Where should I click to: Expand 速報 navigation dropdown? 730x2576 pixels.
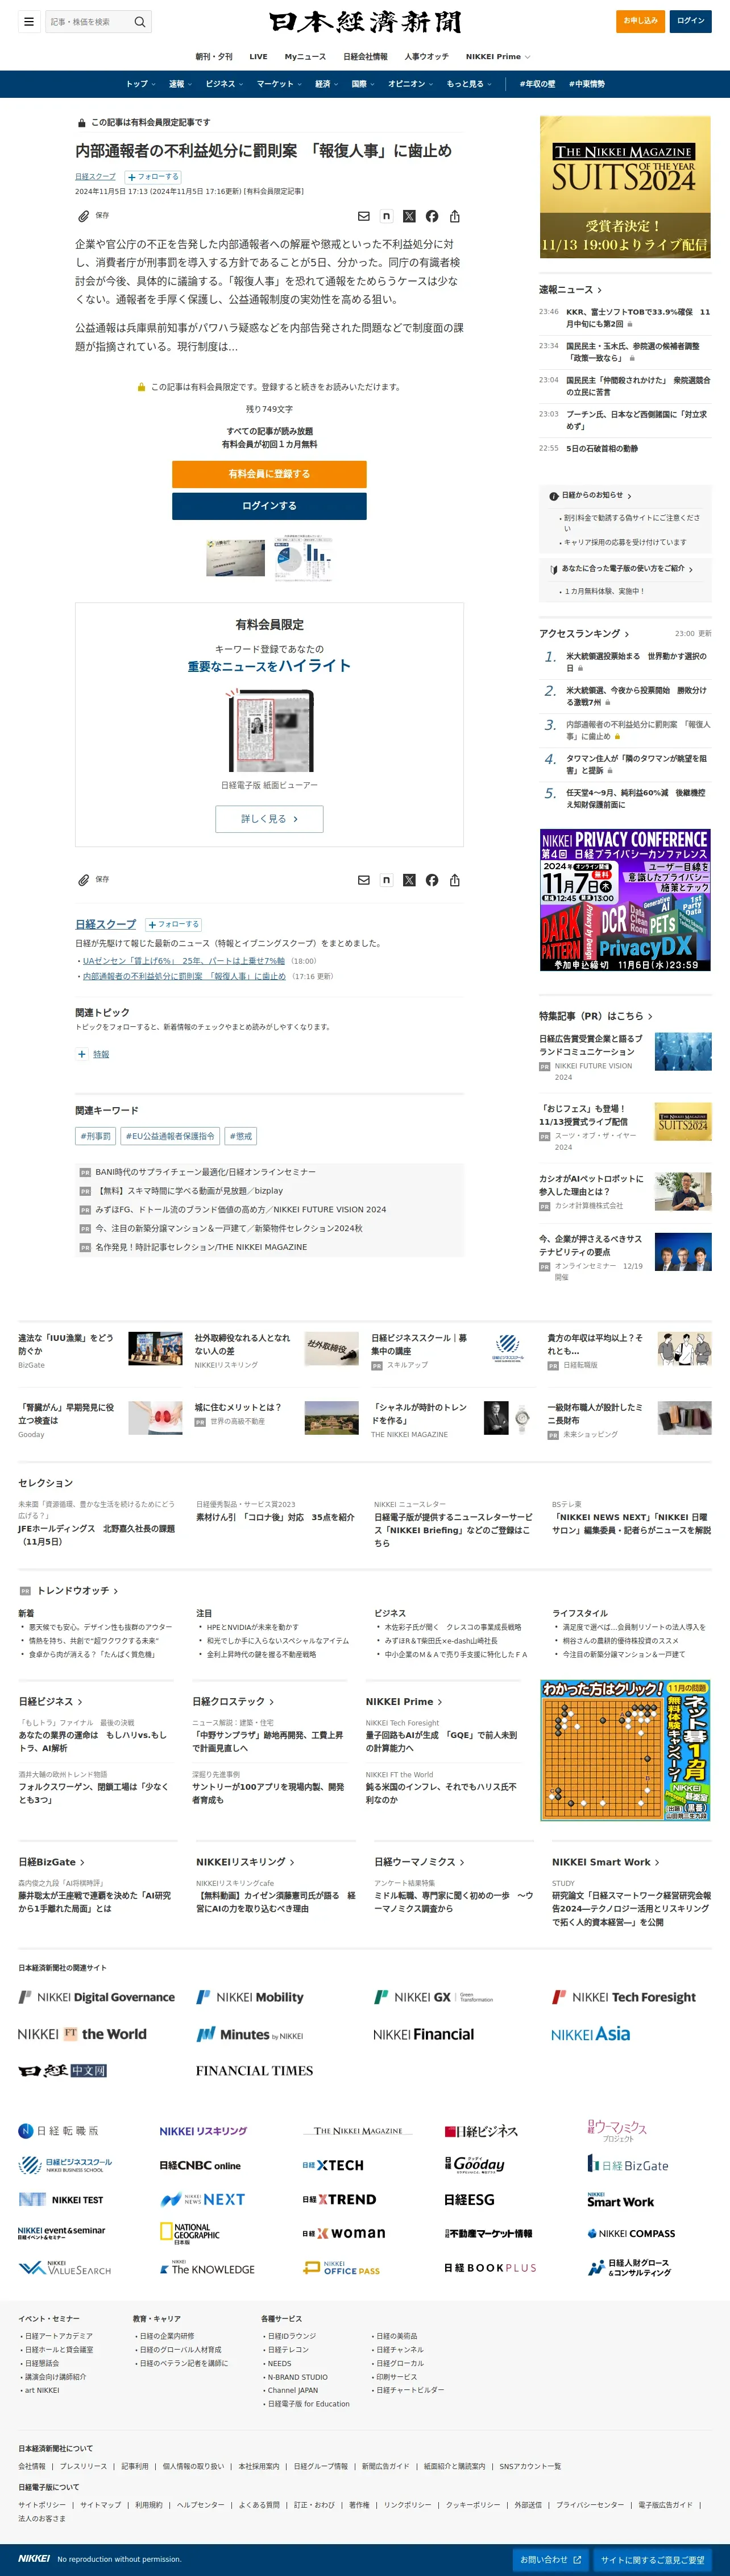(180, 84)
